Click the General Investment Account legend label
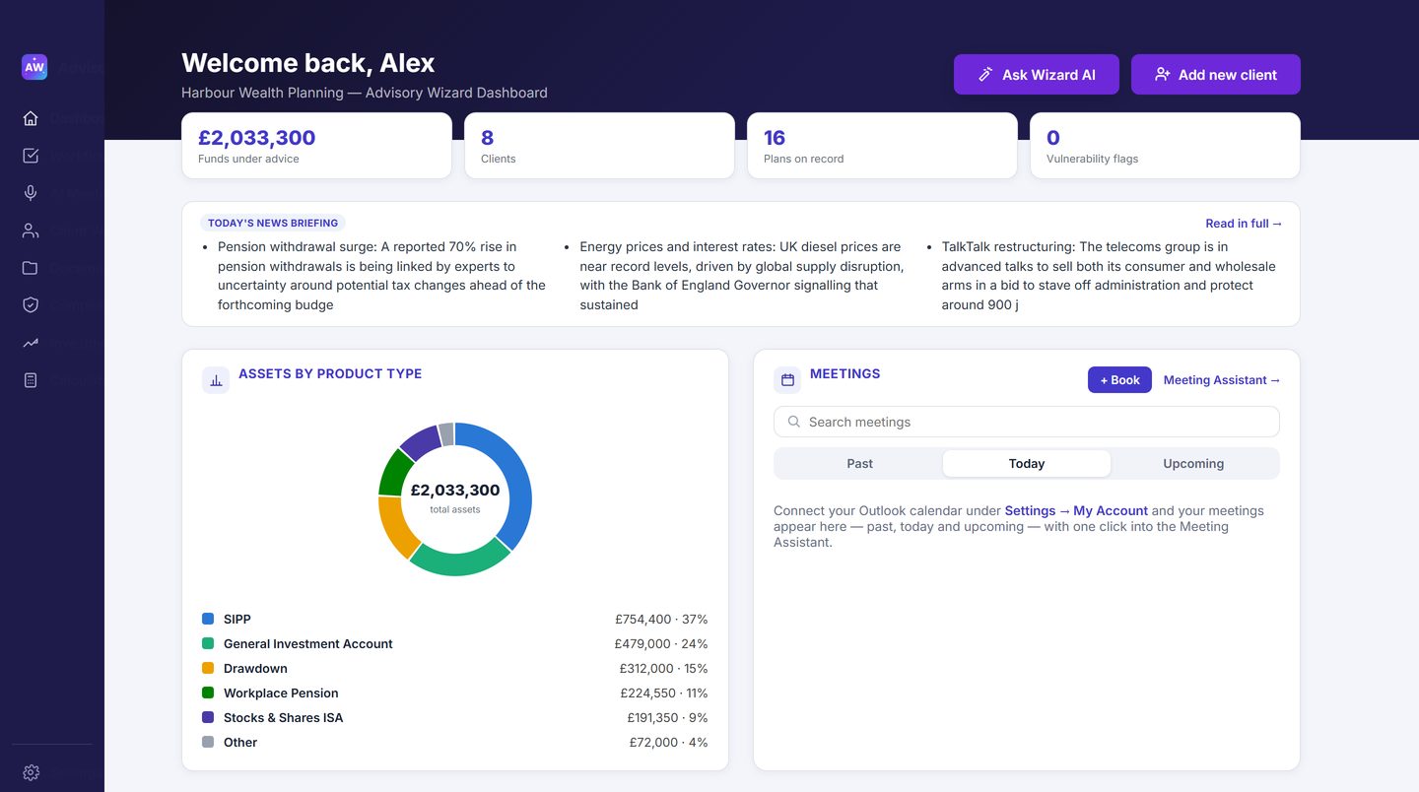This screenshot has height=792, width=1419. [x=308, y=644]
